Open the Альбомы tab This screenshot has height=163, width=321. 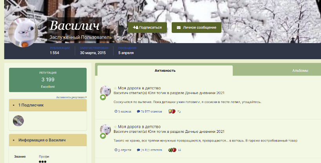(300, 71)
